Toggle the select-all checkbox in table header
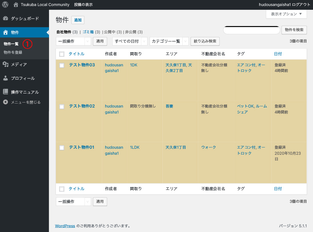This screenshot has width=313, height=232. tap(62, 54)
